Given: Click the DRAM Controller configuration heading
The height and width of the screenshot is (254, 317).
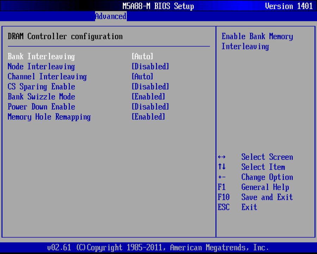Looking at the screenshot, I should [65, 36].
